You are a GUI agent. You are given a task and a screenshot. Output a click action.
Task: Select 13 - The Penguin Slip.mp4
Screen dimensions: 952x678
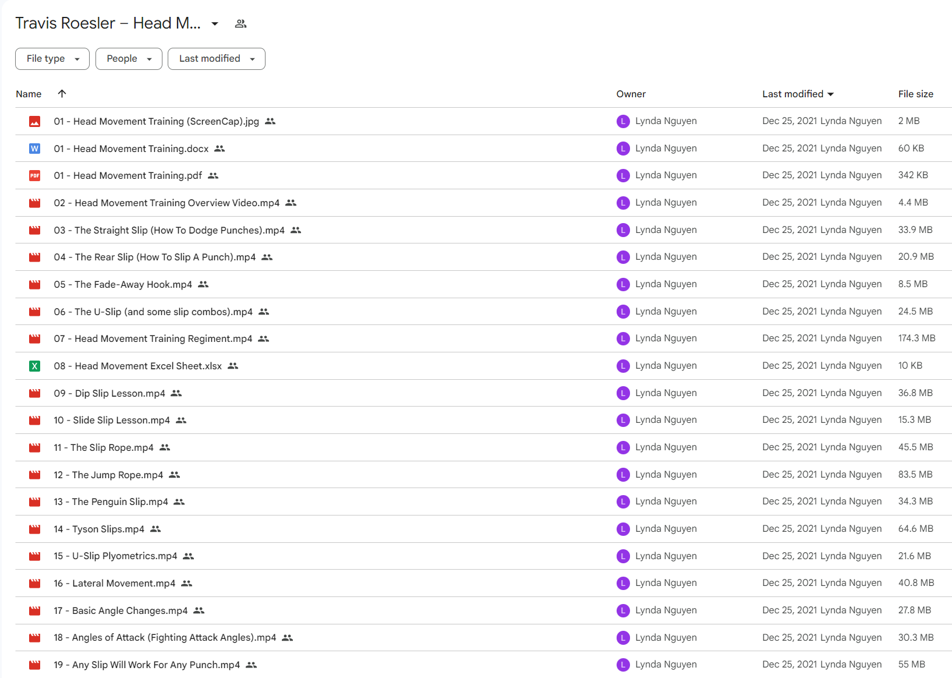[x=111, y=502]
